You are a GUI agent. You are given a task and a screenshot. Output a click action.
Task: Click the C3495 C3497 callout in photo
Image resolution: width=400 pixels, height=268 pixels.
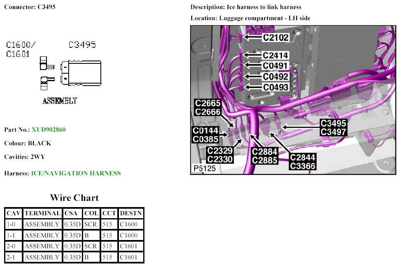[334, 128]
